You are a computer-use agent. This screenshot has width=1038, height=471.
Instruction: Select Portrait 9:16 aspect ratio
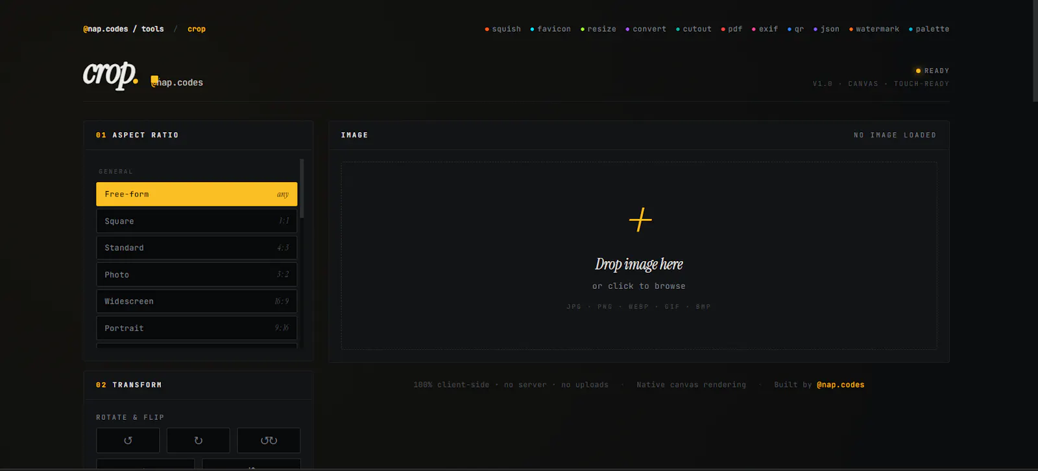(197, 328)
